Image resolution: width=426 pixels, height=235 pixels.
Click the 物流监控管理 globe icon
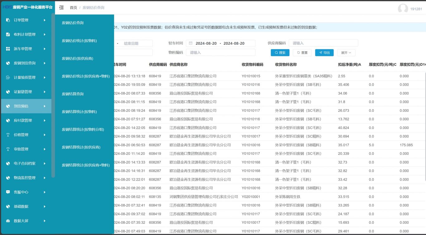click(x=8, y=178)
